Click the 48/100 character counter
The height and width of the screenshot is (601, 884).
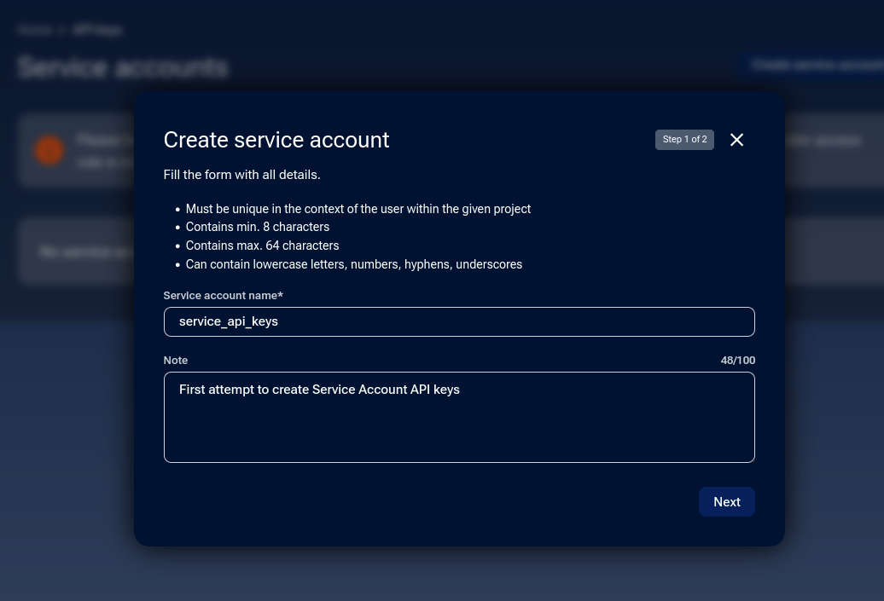coord(737,360)
